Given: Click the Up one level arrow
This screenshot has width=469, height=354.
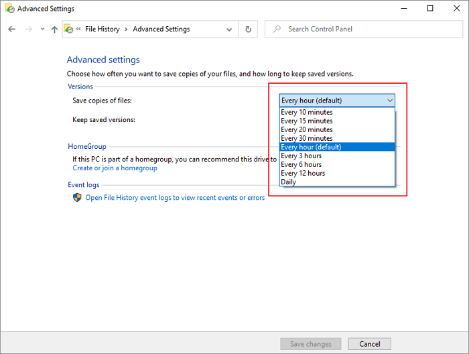Looking at the screenshot, I should (54, 29).
